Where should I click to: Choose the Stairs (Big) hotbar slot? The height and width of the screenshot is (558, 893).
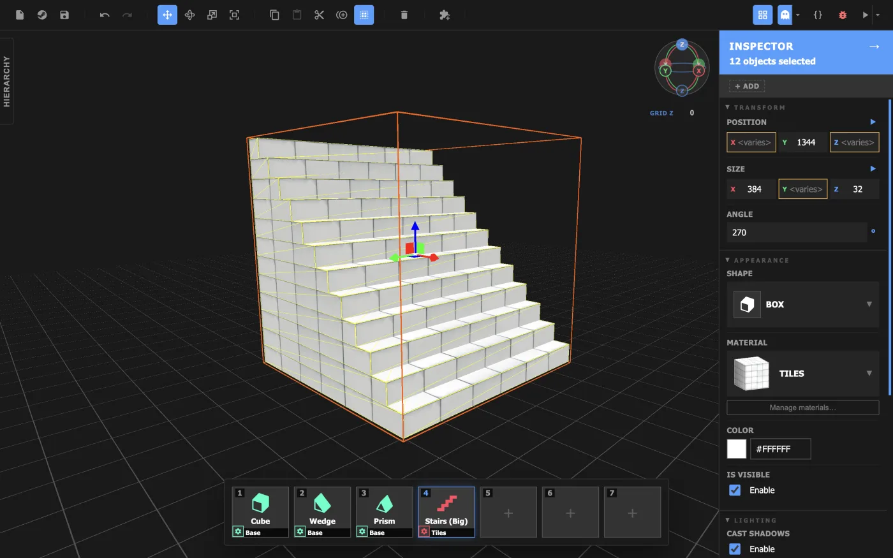click(446, 512)
